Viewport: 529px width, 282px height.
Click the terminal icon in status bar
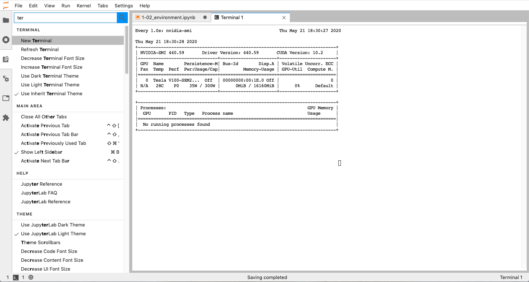pyautogui.click(x=16, y=278)
